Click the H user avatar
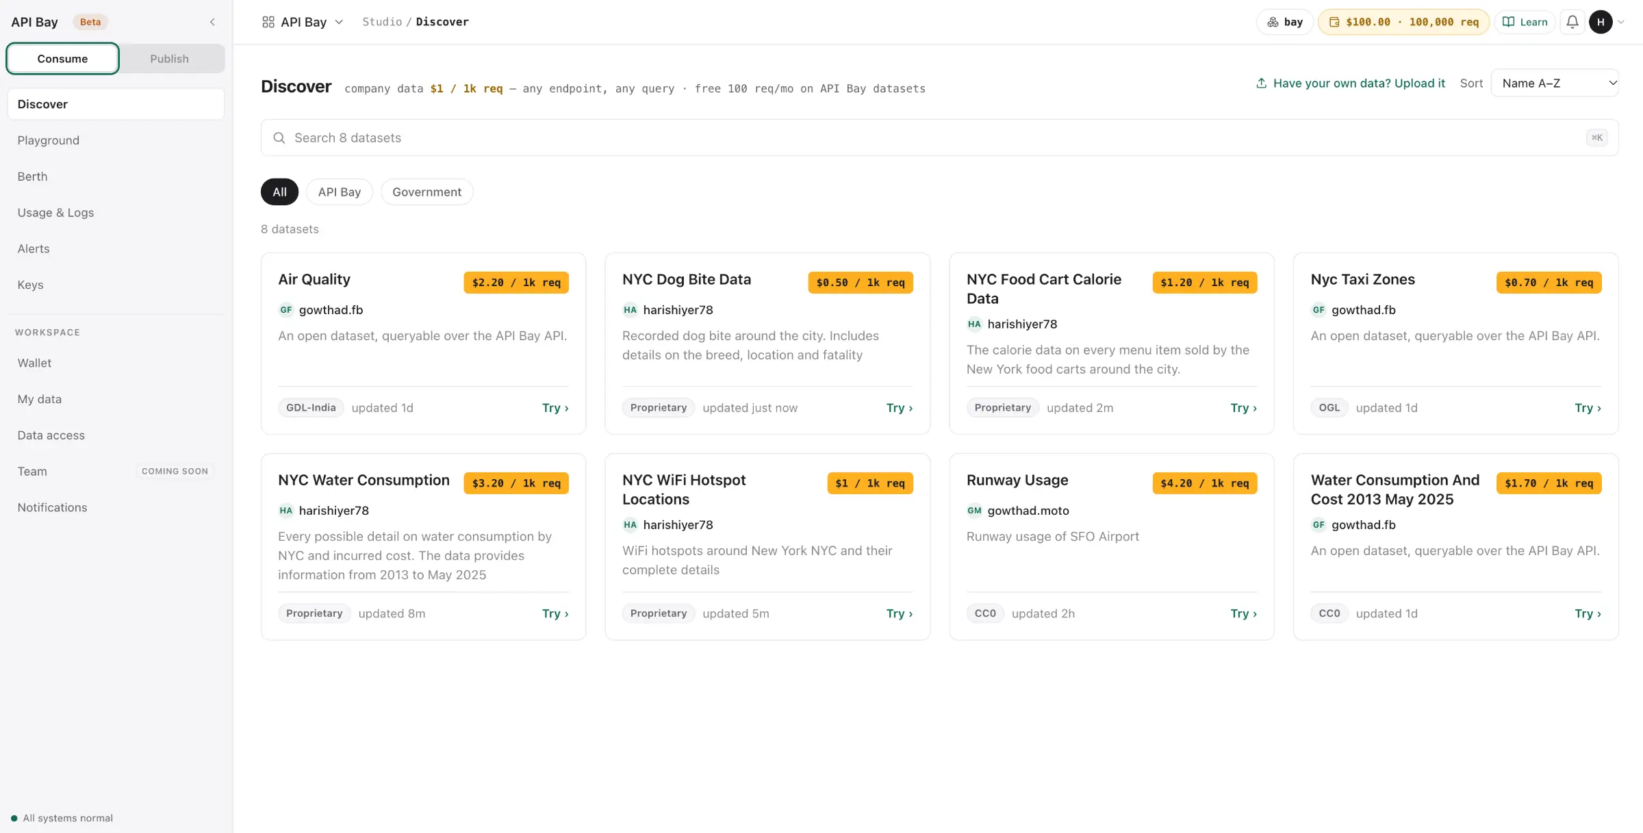The image size is (1643, 833). click(1601, 22)
